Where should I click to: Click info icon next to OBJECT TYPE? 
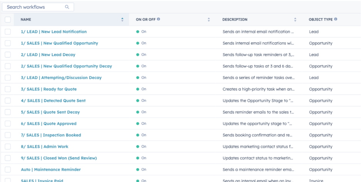(336, 19)
